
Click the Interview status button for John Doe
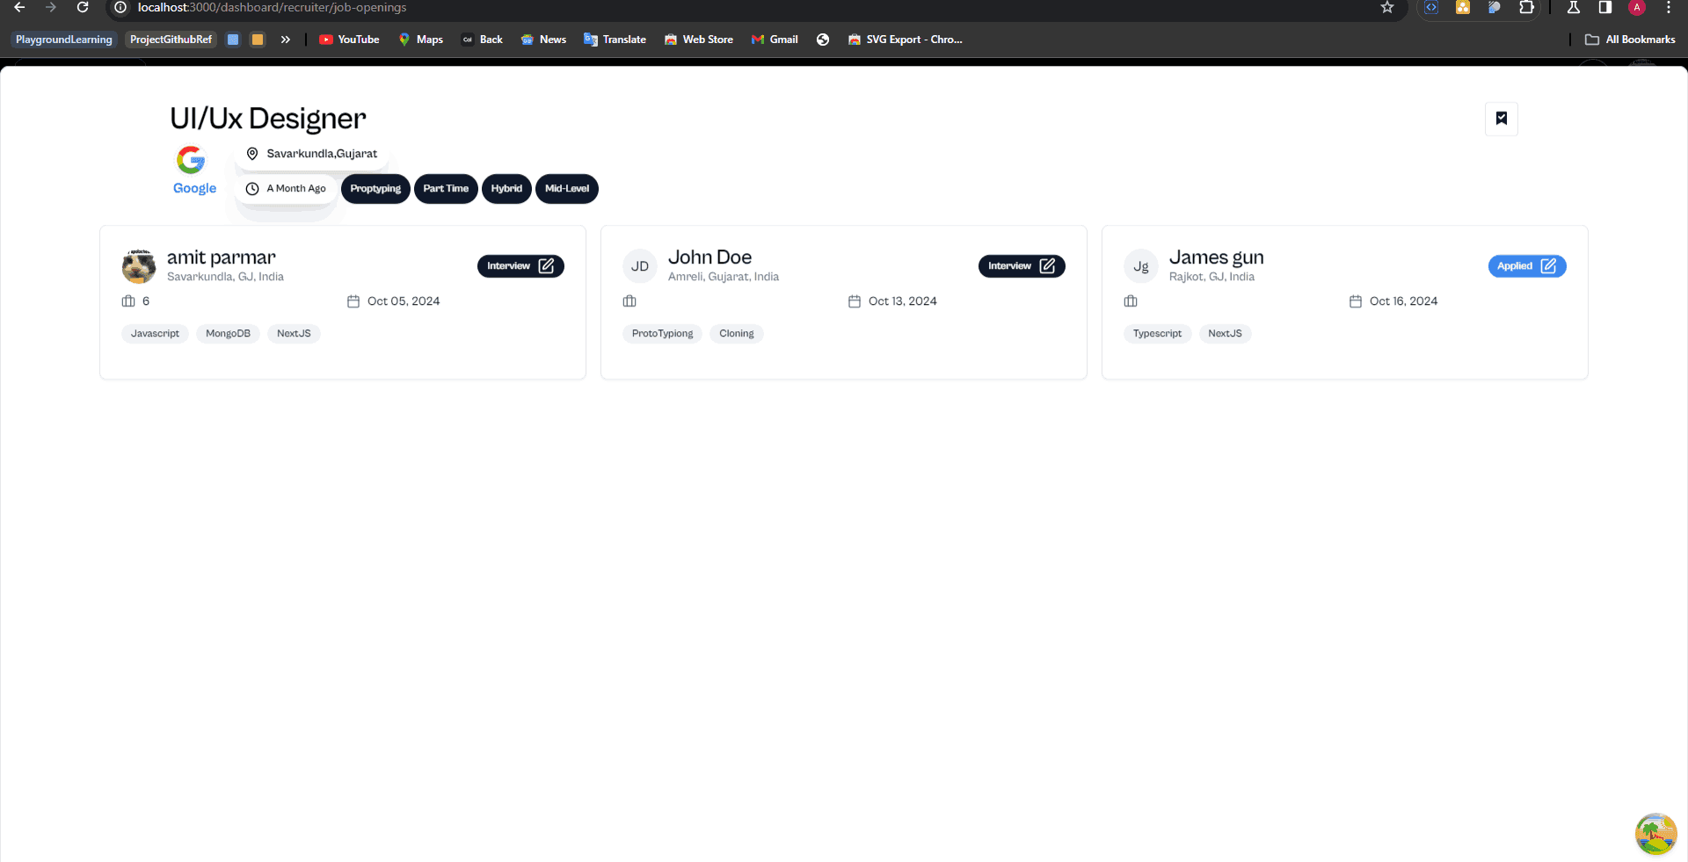tap(1022, 266)
